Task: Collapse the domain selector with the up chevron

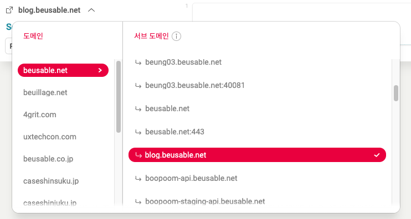Action: click(x=91, y=10)
